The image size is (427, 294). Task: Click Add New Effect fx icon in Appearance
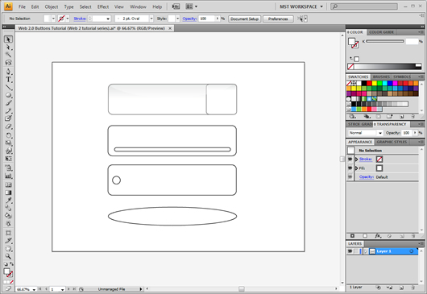coord(378,236)
